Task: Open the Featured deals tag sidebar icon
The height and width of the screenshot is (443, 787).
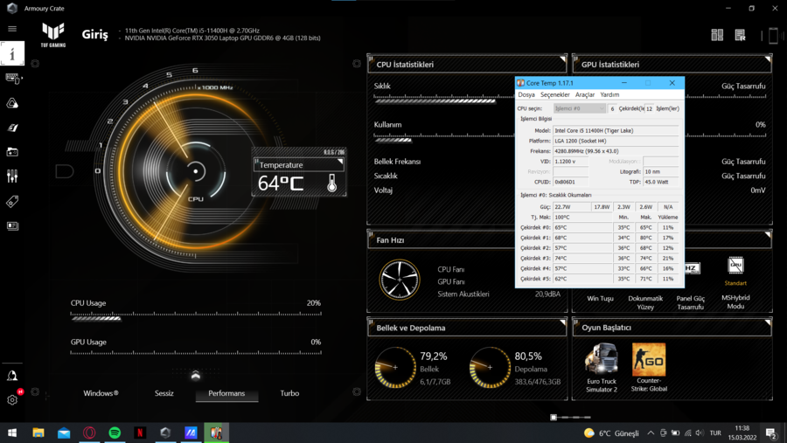Action: coord(12,201)
